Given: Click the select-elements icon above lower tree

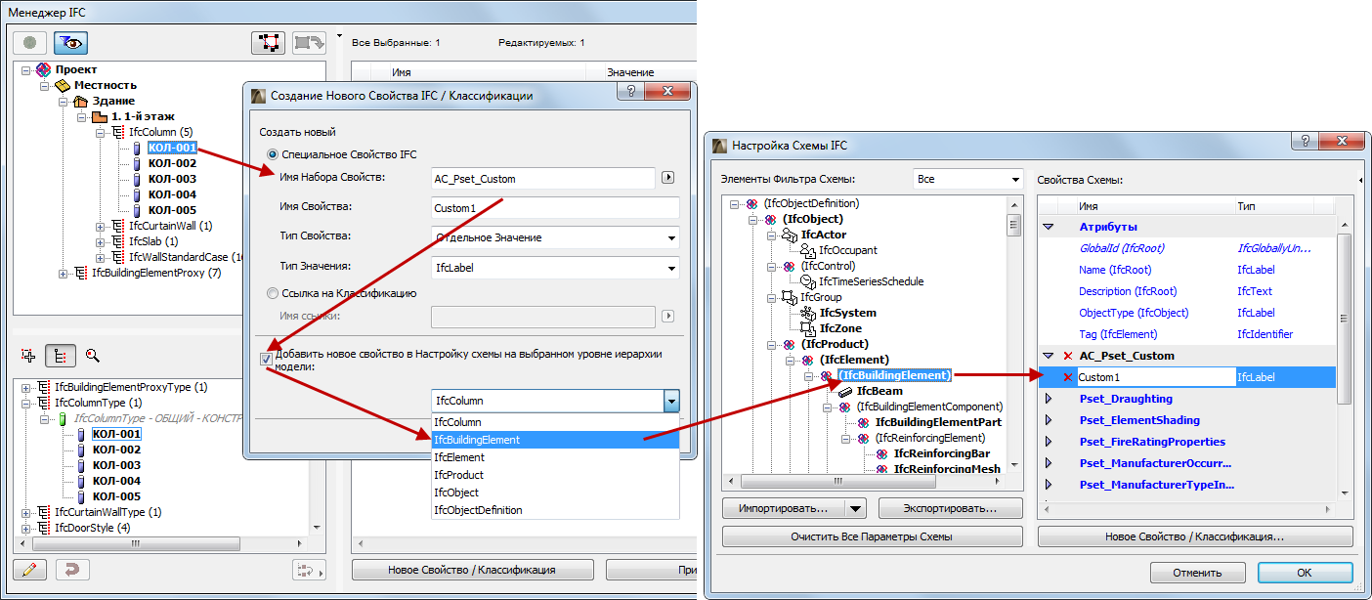Looking at the screenshot, I should (28, 356).
